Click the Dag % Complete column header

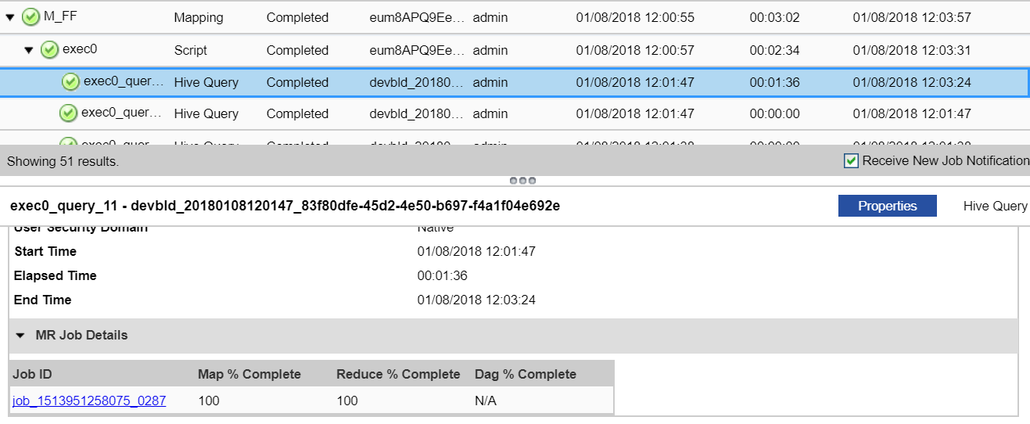click(x=526, y=374)
